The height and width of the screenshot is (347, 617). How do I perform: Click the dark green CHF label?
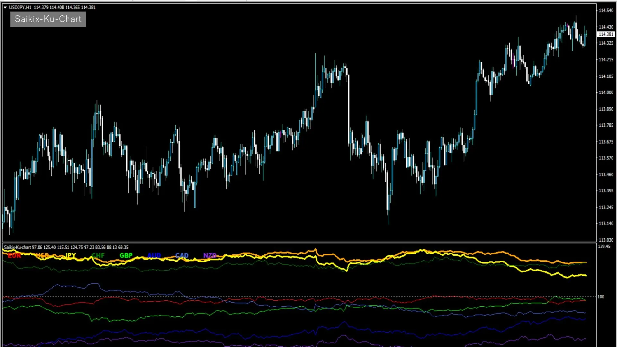click(98, 256)
